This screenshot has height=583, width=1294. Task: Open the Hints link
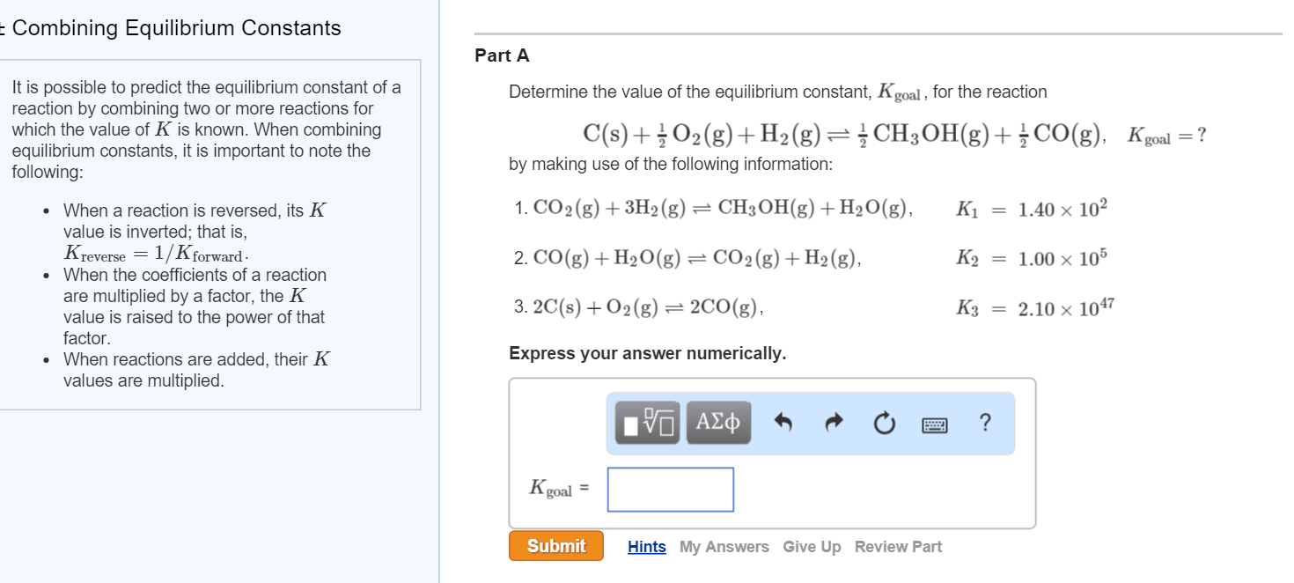pos(647,547)
